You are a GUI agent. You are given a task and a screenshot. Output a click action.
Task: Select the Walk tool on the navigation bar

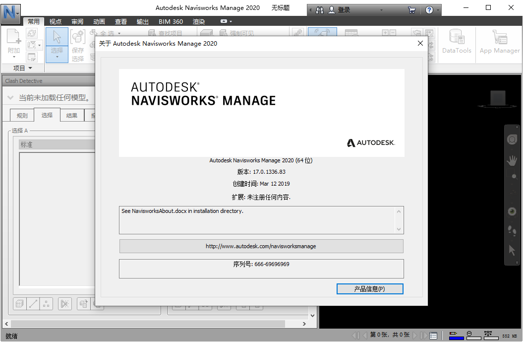512,230
